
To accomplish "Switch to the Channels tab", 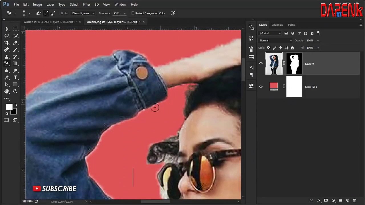I will coord(277,25).
